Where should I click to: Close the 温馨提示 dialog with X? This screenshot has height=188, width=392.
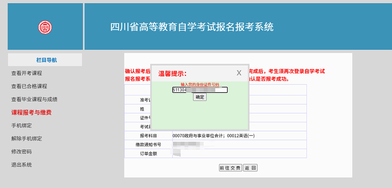[x=239, y=73]
